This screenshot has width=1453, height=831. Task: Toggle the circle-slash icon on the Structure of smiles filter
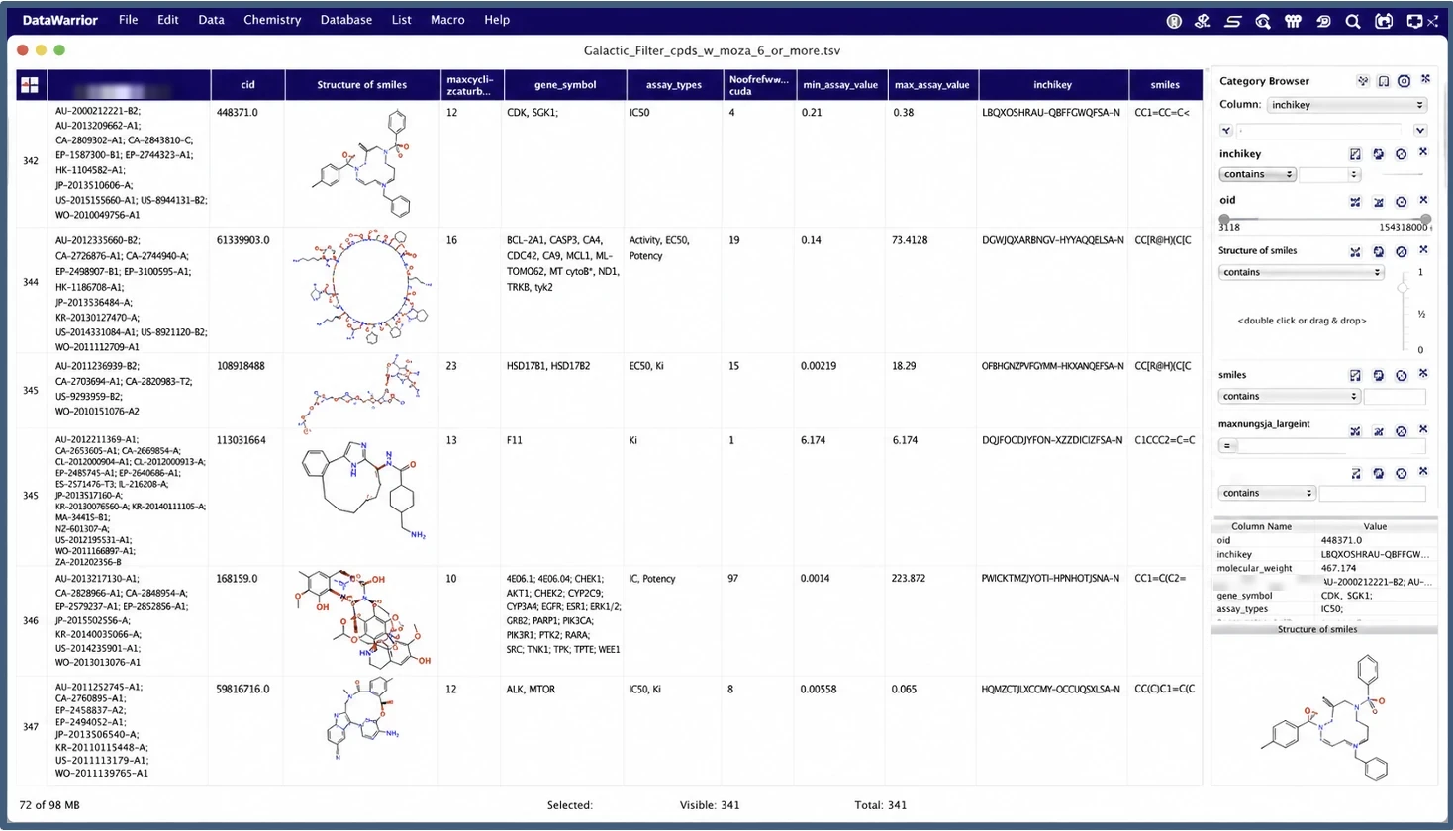1401,252
